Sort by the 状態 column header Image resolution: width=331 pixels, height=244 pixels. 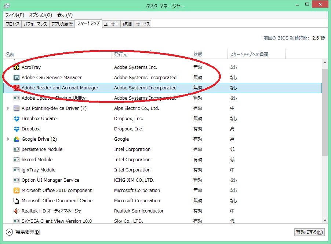209,54
